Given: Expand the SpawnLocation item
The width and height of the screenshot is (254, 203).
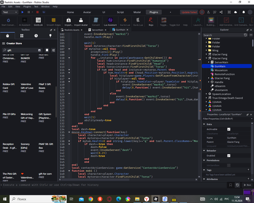Looking at the screenshot, I should point(206,94).
